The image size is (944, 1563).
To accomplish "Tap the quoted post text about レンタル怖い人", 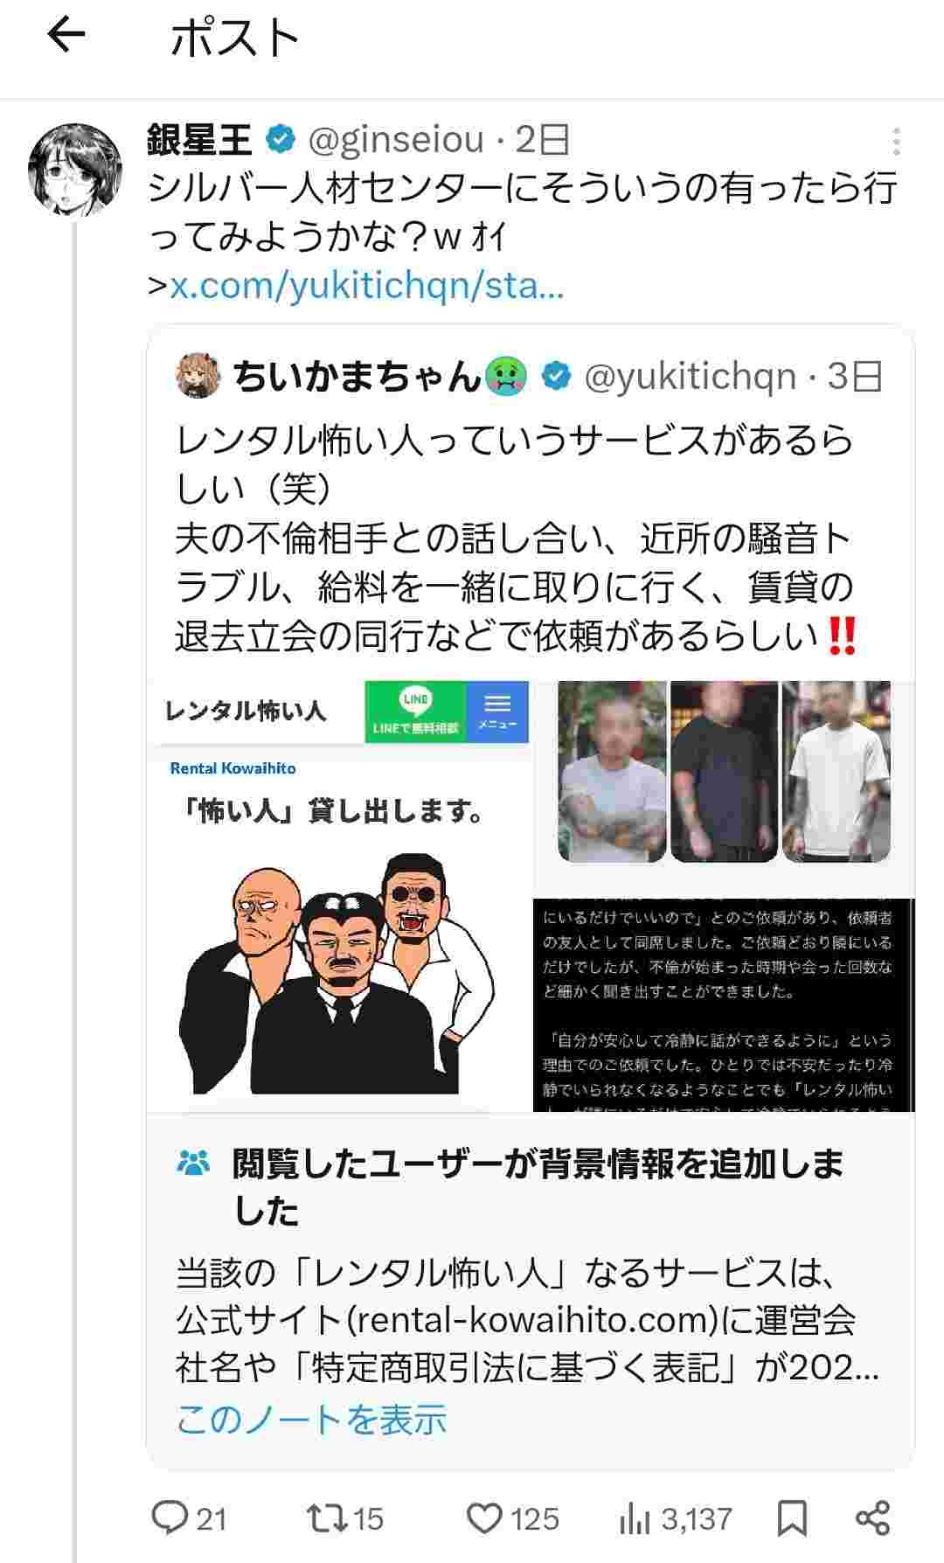I will click(516, 538).
